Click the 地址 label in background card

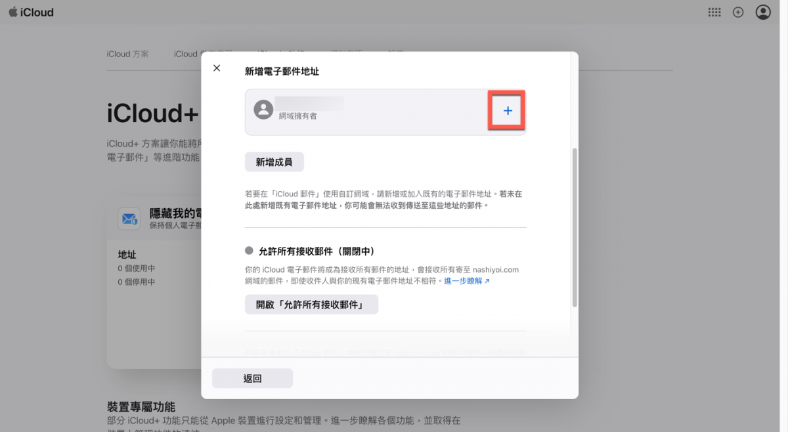point(127,255)
